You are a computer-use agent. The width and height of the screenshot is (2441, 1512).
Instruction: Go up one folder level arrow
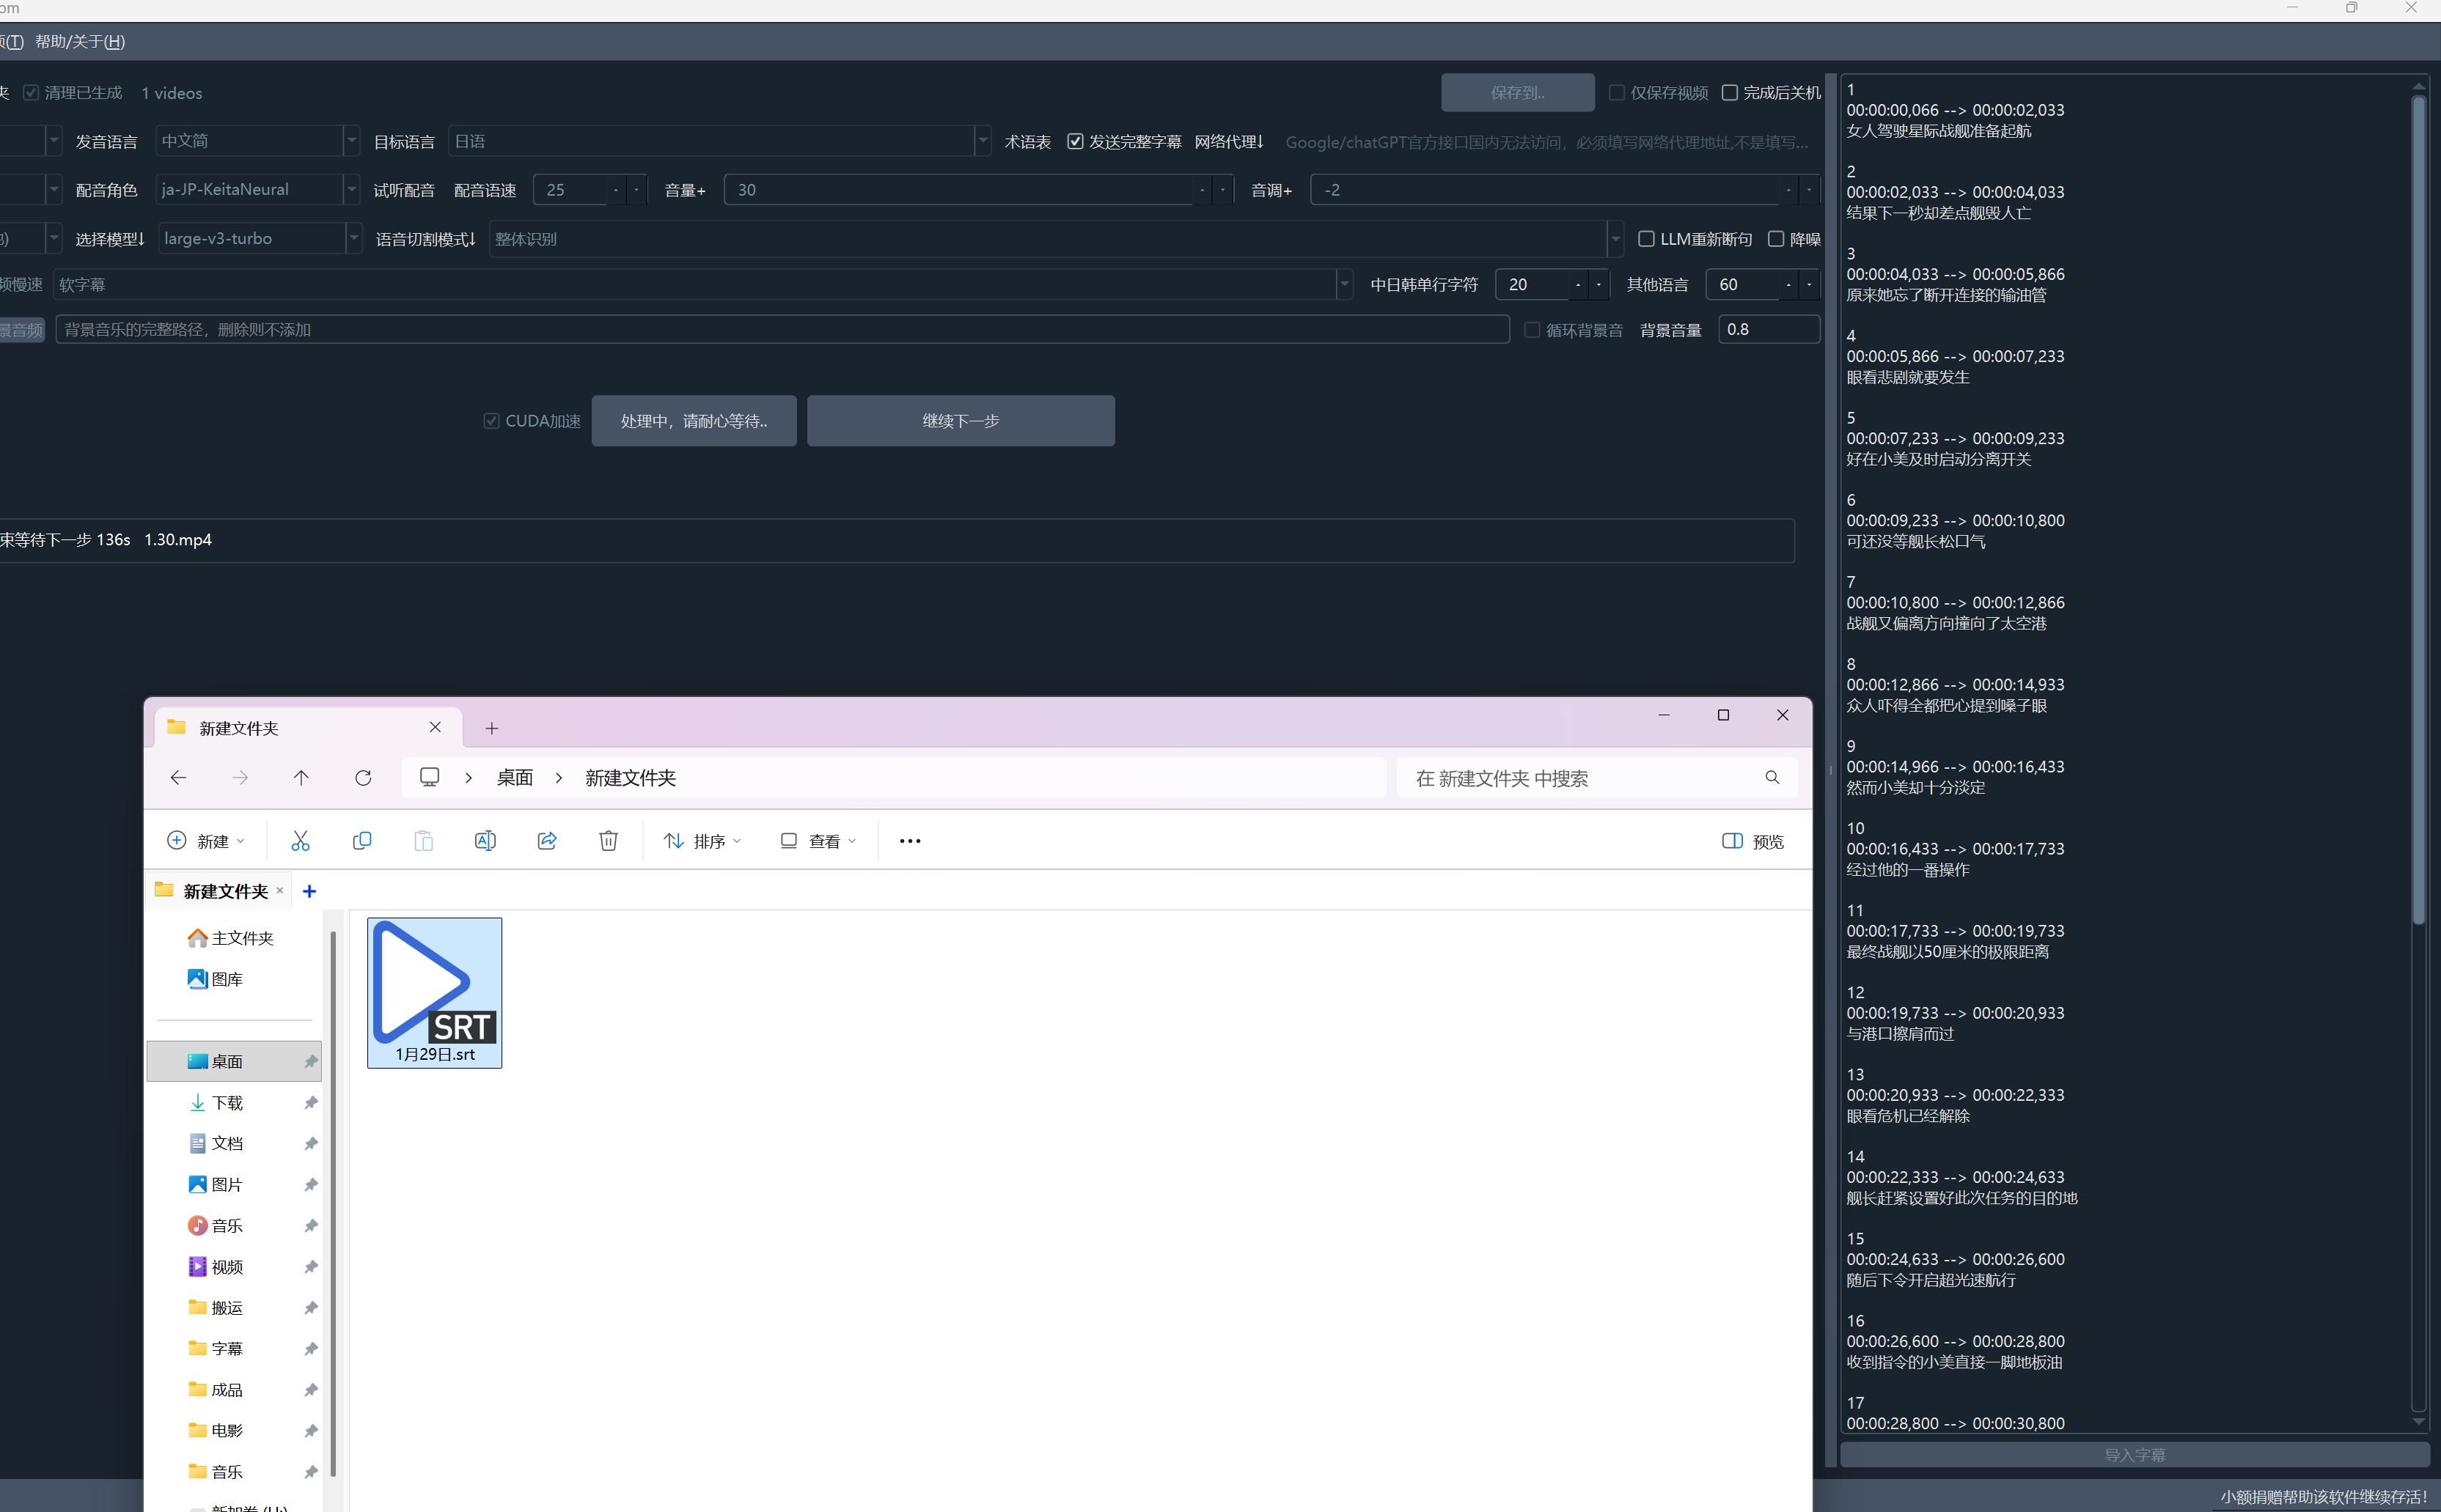(301, 778)
